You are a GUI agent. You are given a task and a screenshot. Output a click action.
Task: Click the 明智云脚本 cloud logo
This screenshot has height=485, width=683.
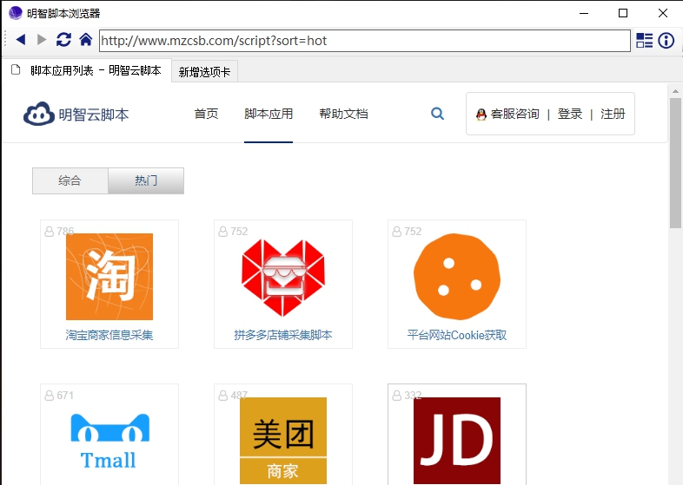point(39,114)
